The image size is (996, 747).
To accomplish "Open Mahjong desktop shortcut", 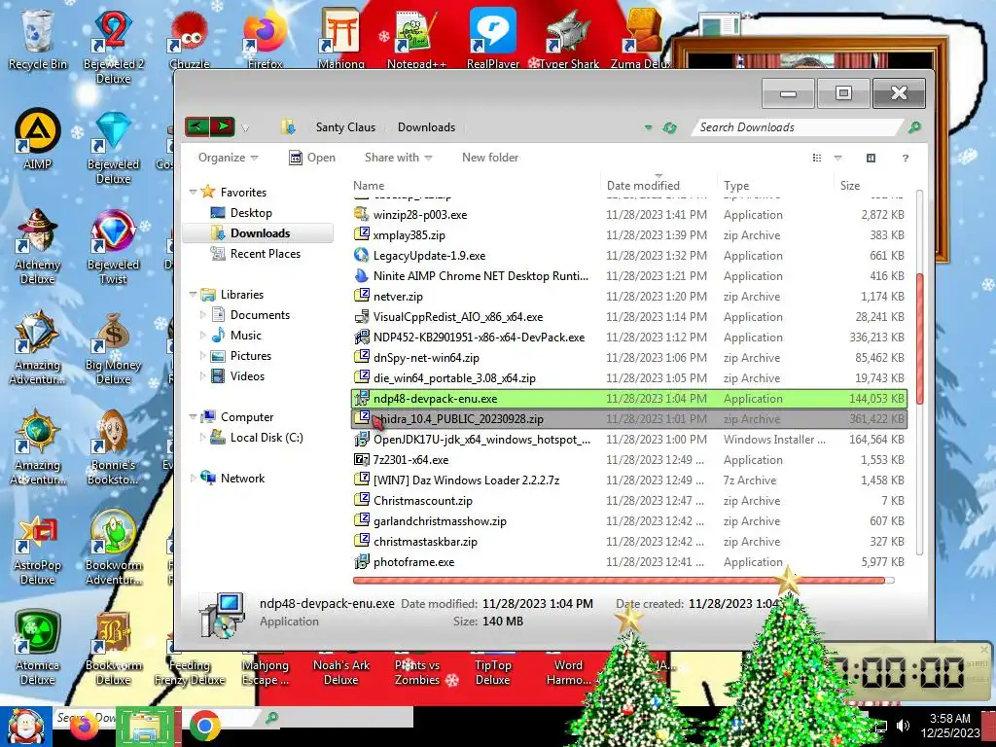I will coord(341,38).
